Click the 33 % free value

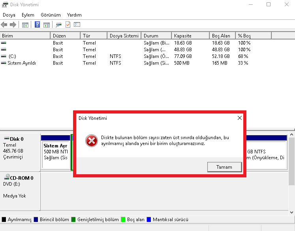pyautogui.click(x=243, y=63)
